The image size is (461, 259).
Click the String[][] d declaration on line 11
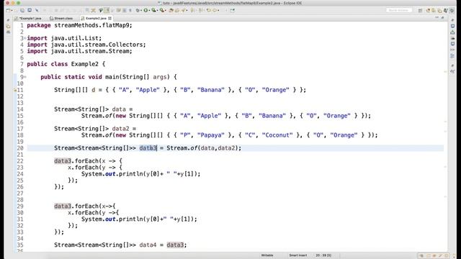point(180,90)
